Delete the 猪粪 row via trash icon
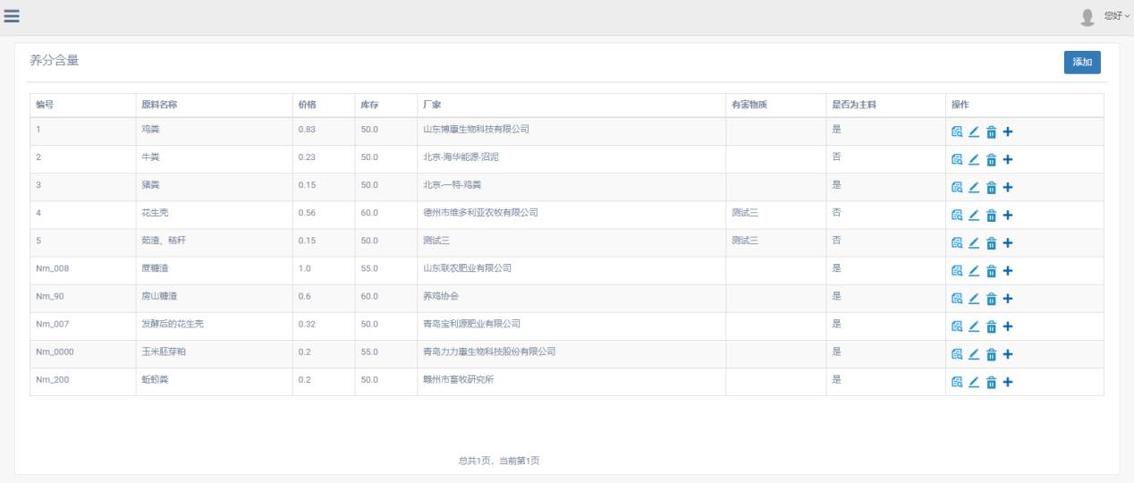This screenshot has width=1134, height=483. coord(991,188)
